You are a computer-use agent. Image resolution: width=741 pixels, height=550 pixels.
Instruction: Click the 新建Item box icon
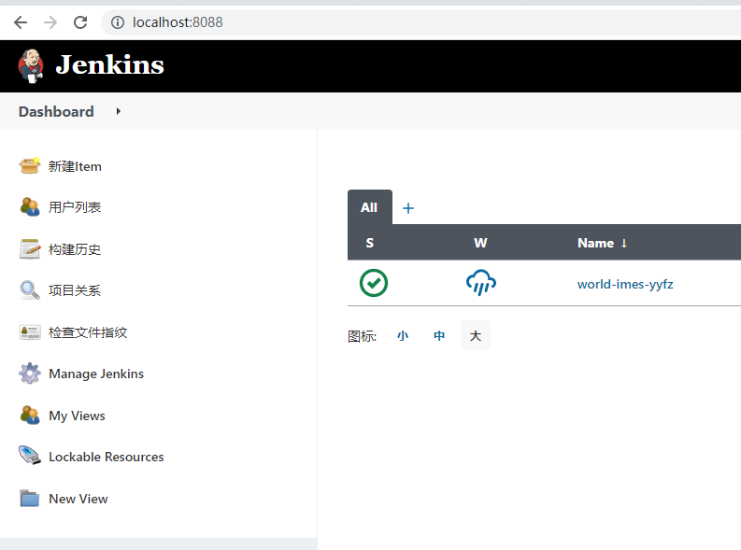tap(29, 165)
